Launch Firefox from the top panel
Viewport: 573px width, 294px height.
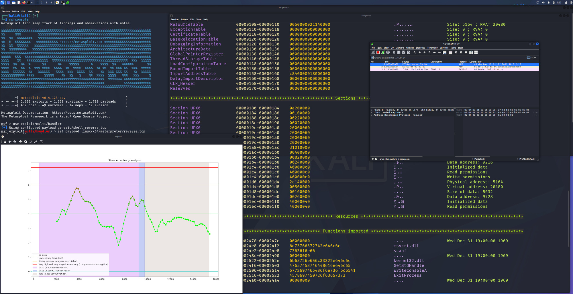click(x=24, y=2)
